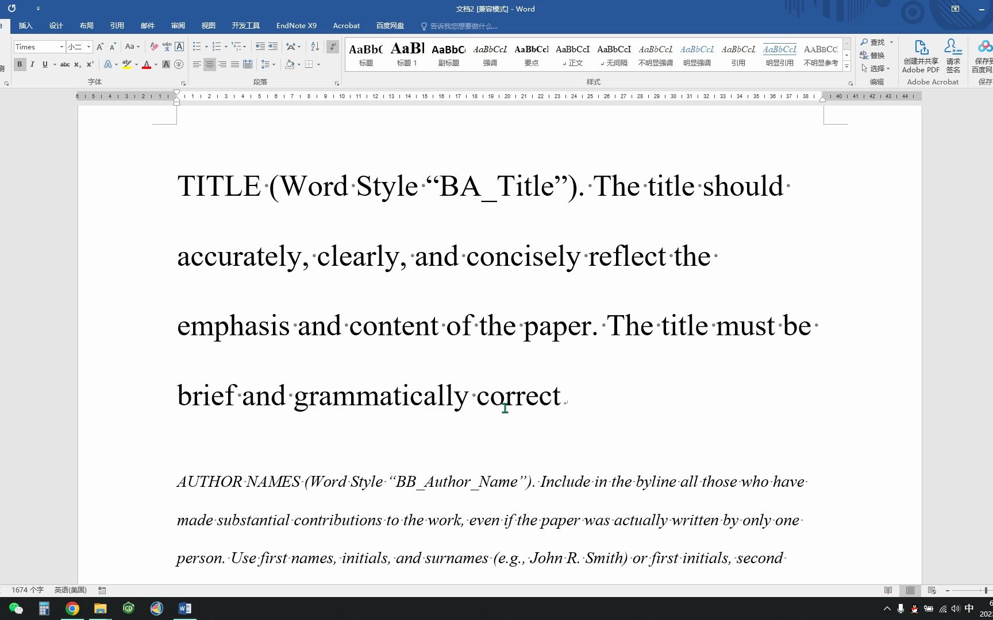Decrease paragraph indent
The image size is (993, 620).
click(260, 46)
